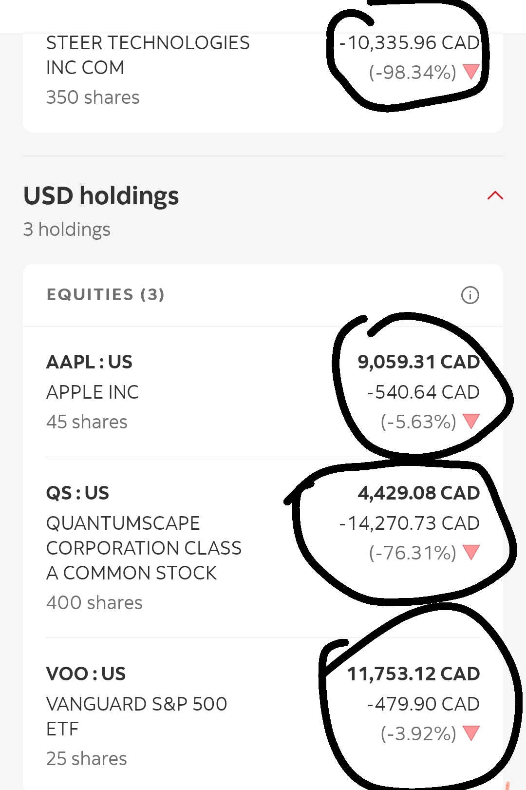
Task: Click red down arrow beside VOO loss
Action: (471, 733)
